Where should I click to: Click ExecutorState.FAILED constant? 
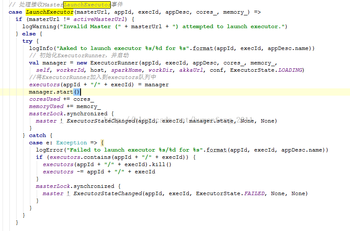pos(230,194)
